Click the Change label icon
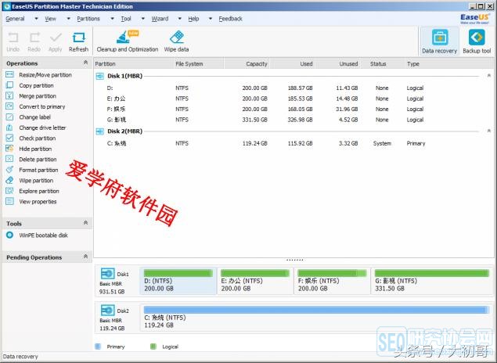The width and height of the screenshot is (497, 363). pyautogui.click(x=10, y=117)
